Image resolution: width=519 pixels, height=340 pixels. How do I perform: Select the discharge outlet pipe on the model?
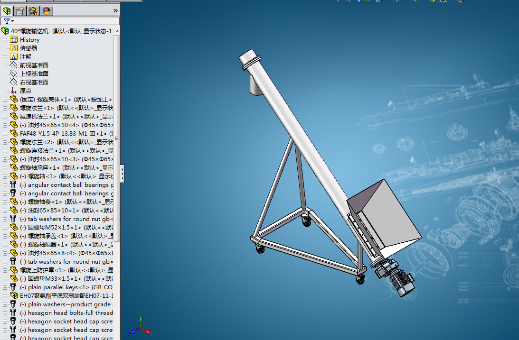[255, 85]
